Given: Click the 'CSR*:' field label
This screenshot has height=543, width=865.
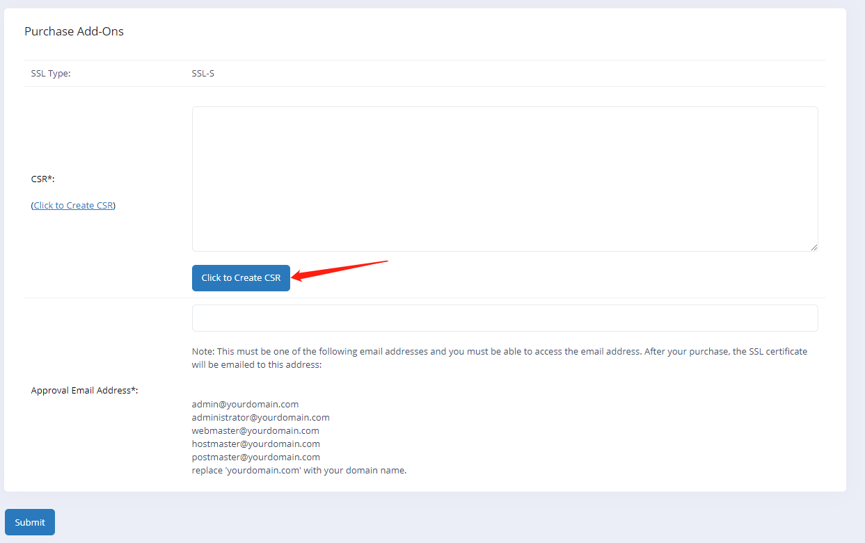Looking at the screenshot, I should pos(42,179).
